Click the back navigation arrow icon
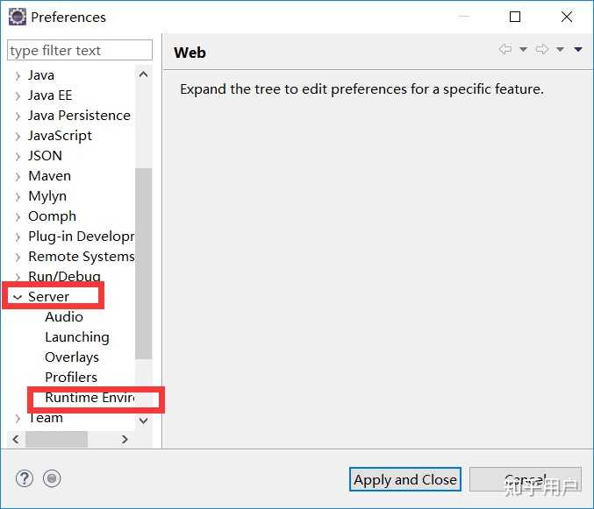 pos(505,49)
